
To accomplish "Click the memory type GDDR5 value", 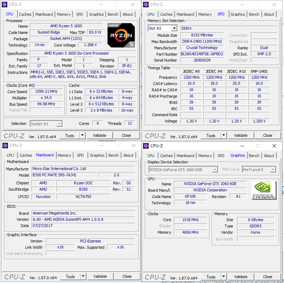I will click(x=256, y=226).
